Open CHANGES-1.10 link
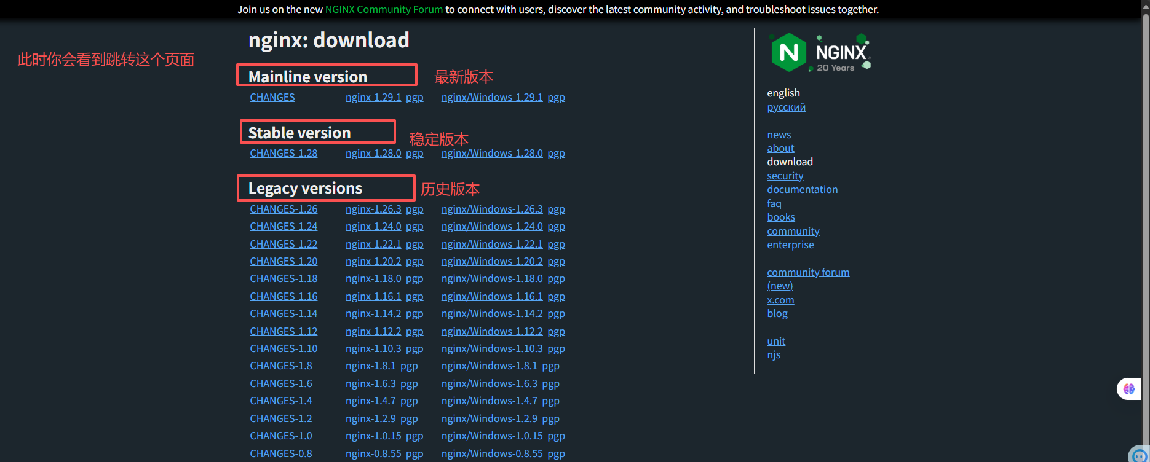 tap(284, 348)
